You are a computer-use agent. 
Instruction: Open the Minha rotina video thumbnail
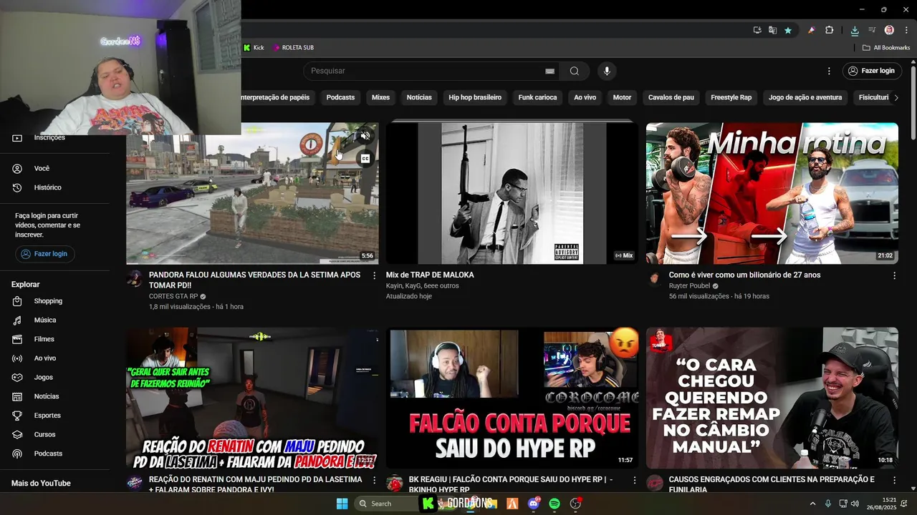(772, 193)
